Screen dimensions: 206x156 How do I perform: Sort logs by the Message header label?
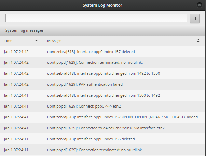click(54, 41)
